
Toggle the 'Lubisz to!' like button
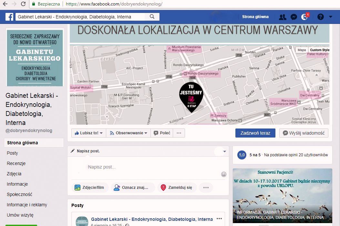(88, 133)
